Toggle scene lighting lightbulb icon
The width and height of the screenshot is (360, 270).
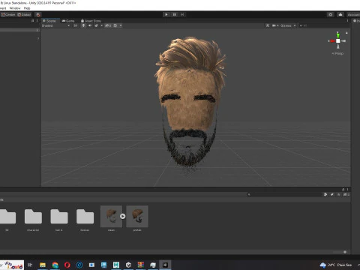pyautogui.click(x=83, y=25)
